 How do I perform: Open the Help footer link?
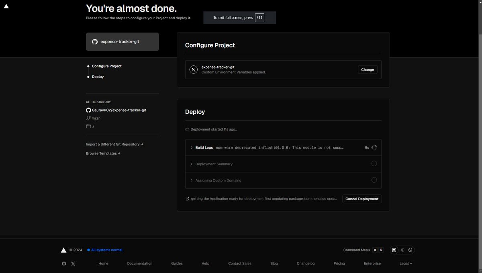(205, 264)
